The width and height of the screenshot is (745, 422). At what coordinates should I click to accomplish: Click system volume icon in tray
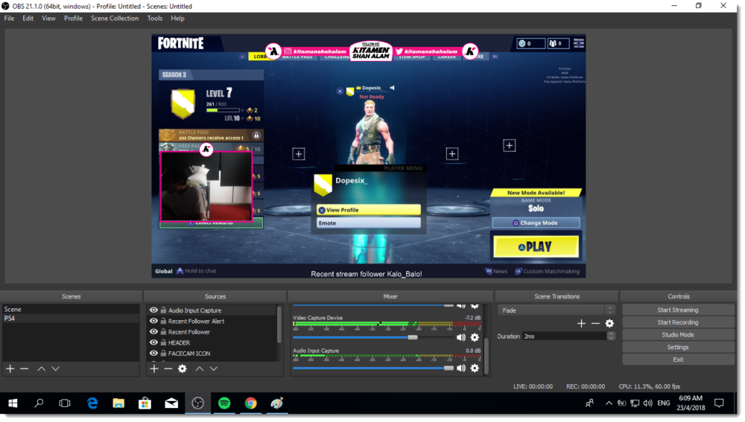647,403
